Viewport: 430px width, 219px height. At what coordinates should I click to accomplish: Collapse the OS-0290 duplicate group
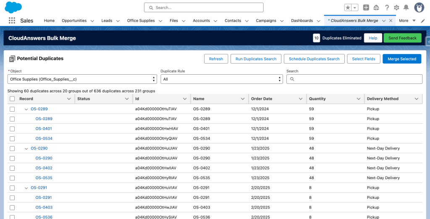[x=26, y=149]
